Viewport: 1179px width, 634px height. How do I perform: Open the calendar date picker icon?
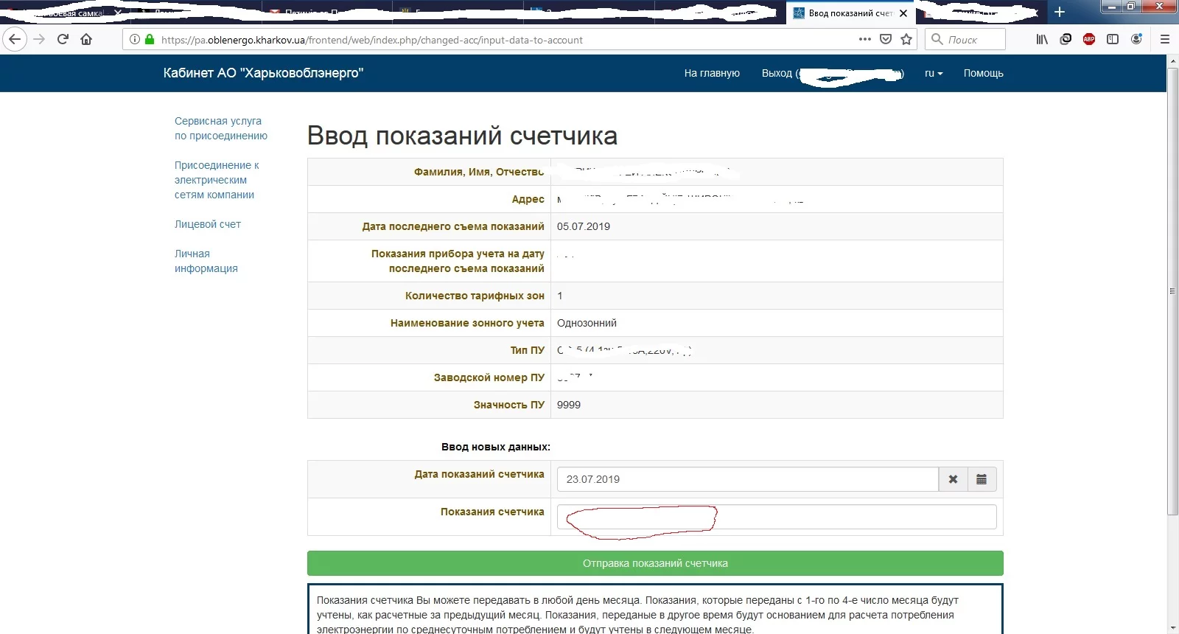[x=982, y=479]
